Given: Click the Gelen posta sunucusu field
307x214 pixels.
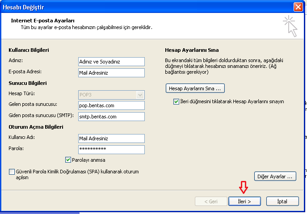Looking at the screenshot, I should 111,105.
